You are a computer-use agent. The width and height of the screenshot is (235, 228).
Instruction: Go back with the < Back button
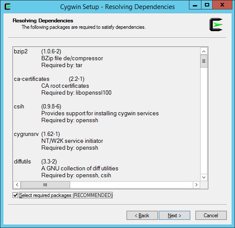pos(142,216)
